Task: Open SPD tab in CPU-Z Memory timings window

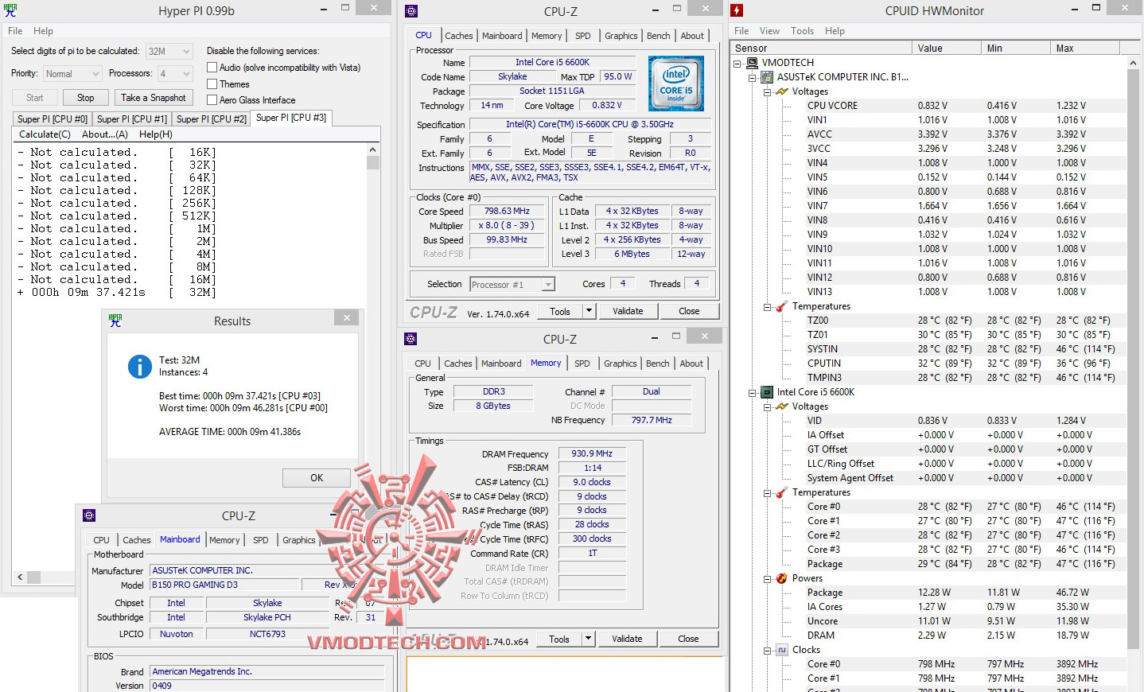Action: (582, 363)
